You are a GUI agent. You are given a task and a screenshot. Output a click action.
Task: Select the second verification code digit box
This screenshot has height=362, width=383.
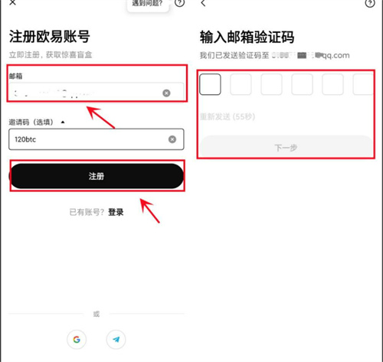241,84
